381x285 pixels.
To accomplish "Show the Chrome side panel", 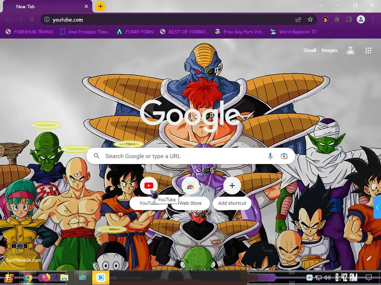I will (349, 19).
